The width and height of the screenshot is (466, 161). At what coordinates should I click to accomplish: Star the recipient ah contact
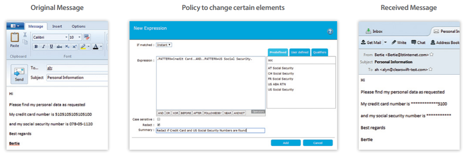pos(430,69)
